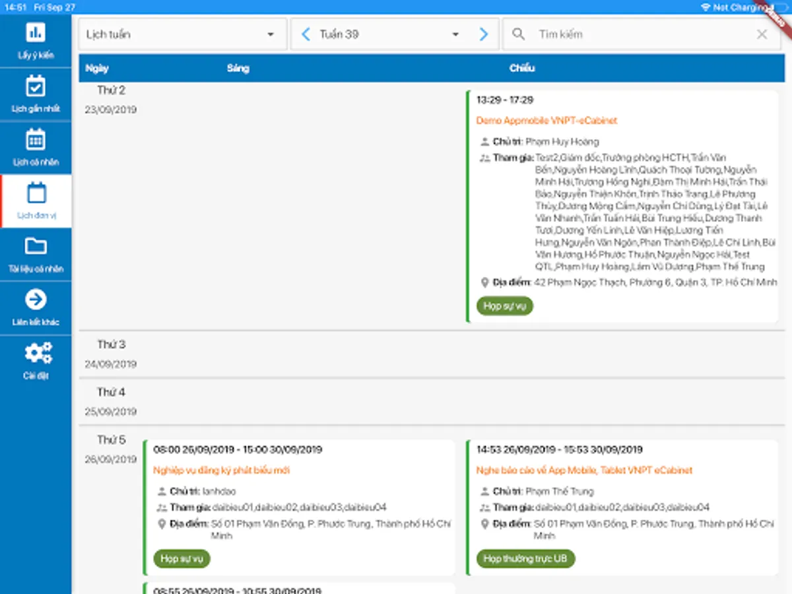The width and height of the screenshot is (792, 594).
Task: Open the partially visible 08:55 26/09/2019 meeting card
Action: click(x=300, y=588)
